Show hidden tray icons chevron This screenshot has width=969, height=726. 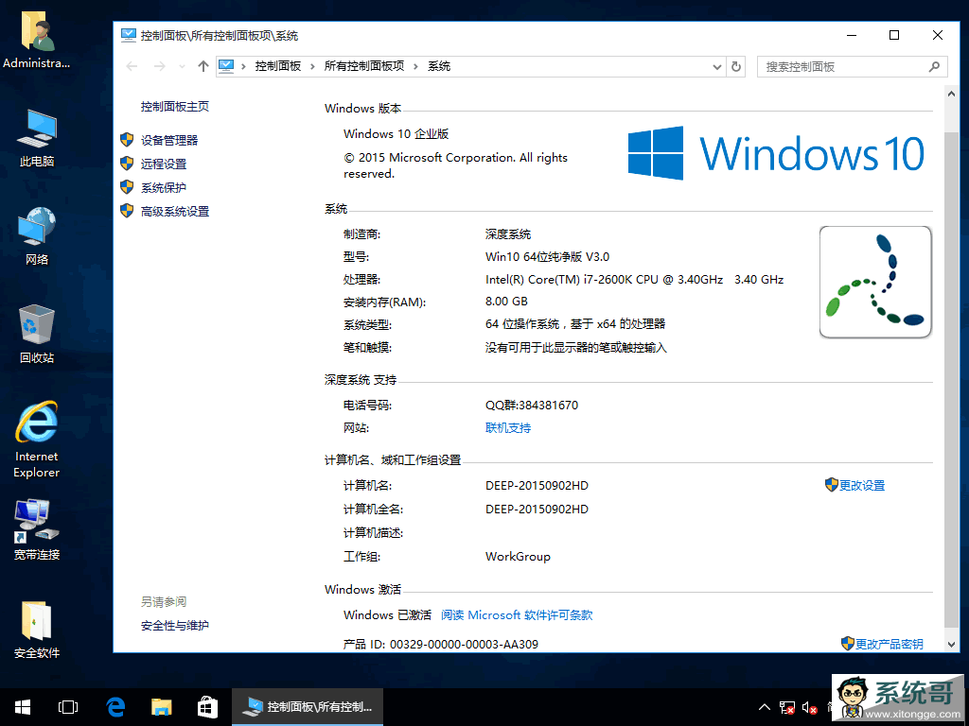765,707
